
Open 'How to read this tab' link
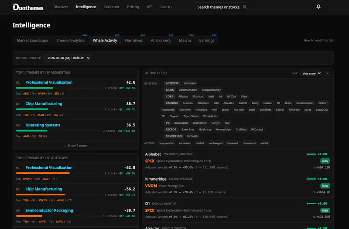[x=318, y=41]
